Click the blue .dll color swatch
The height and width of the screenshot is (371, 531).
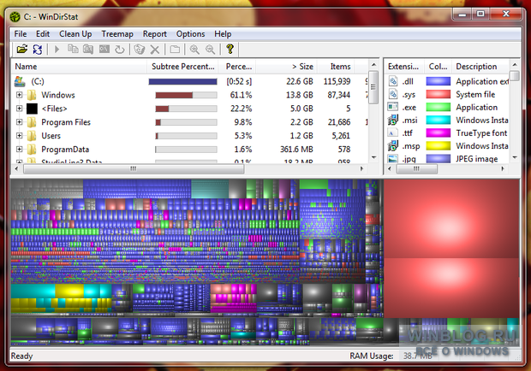click(439, 81)
